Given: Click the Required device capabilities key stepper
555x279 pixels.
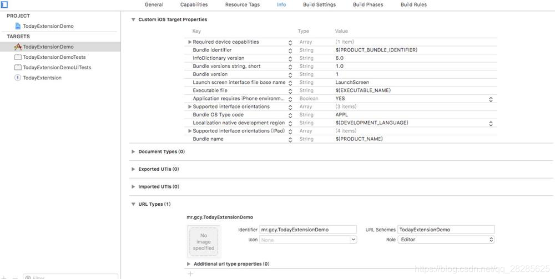Looking at the screenshot, I should tap(290, 43).
